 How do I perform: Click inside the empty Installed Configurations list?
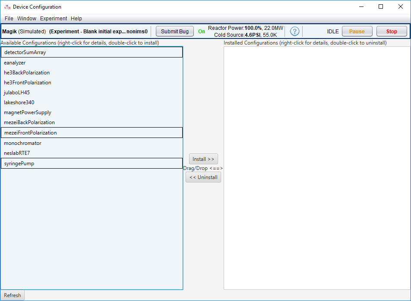click(317, 168)
